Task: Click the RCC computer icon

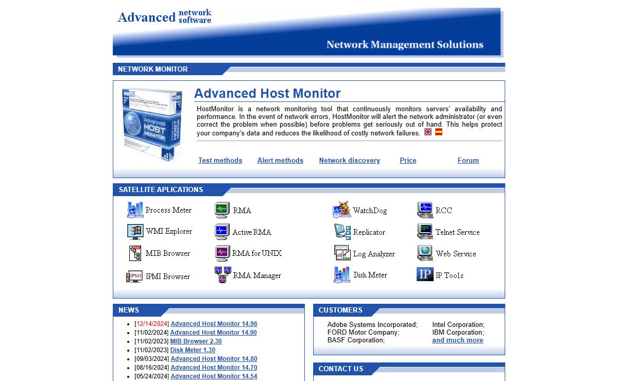Action: click(x=425, y=210)
